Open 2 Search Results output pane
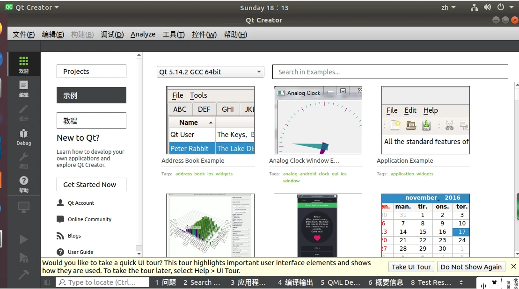Image resolution: width=519 pixels, height=289 pixels. pyautogui.click(x=202, y=282)
